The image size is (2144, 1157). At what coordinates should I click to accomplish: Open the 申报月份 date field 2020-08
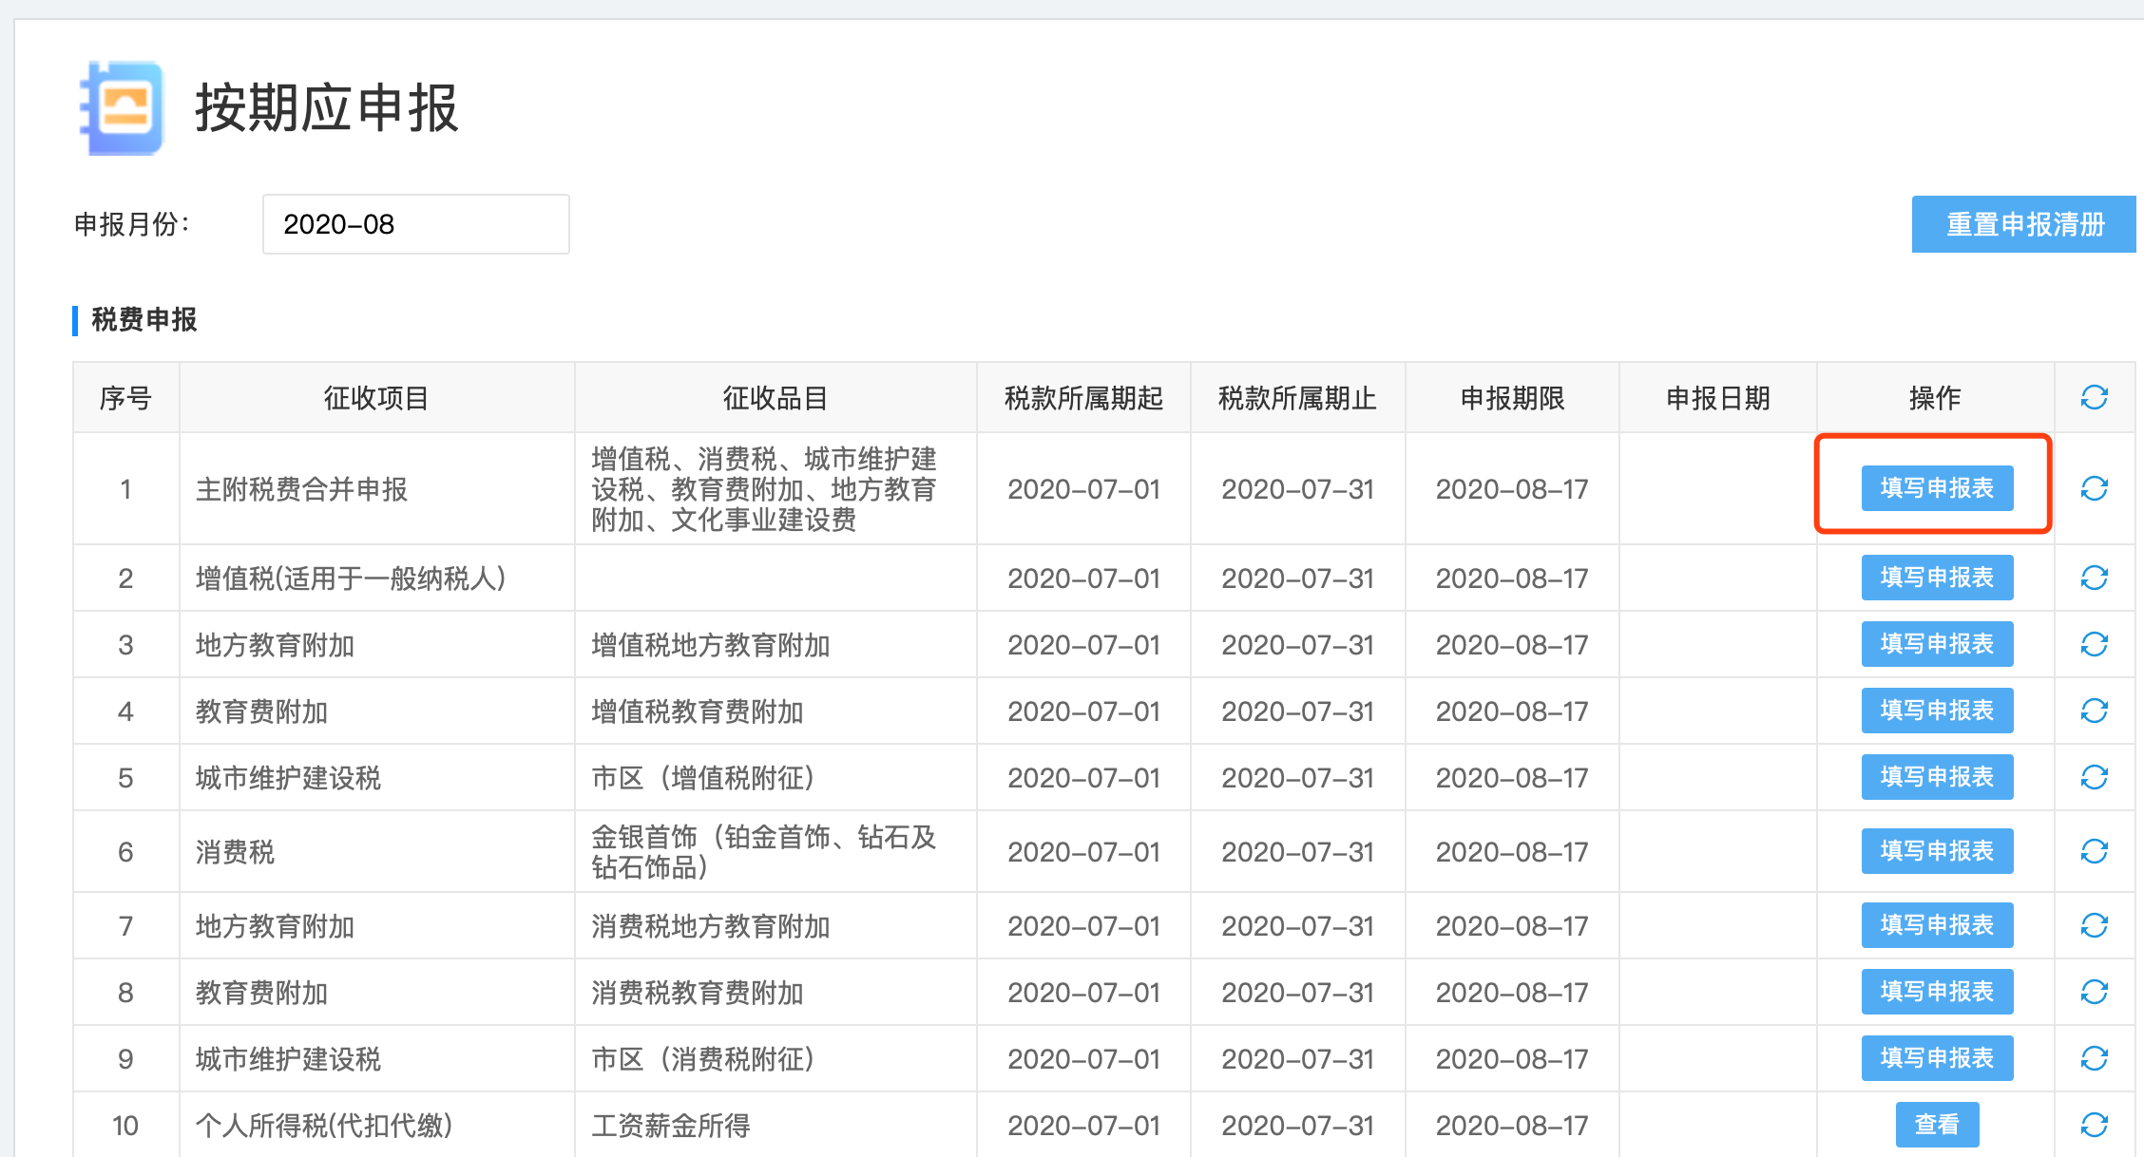tap(415, 224)
